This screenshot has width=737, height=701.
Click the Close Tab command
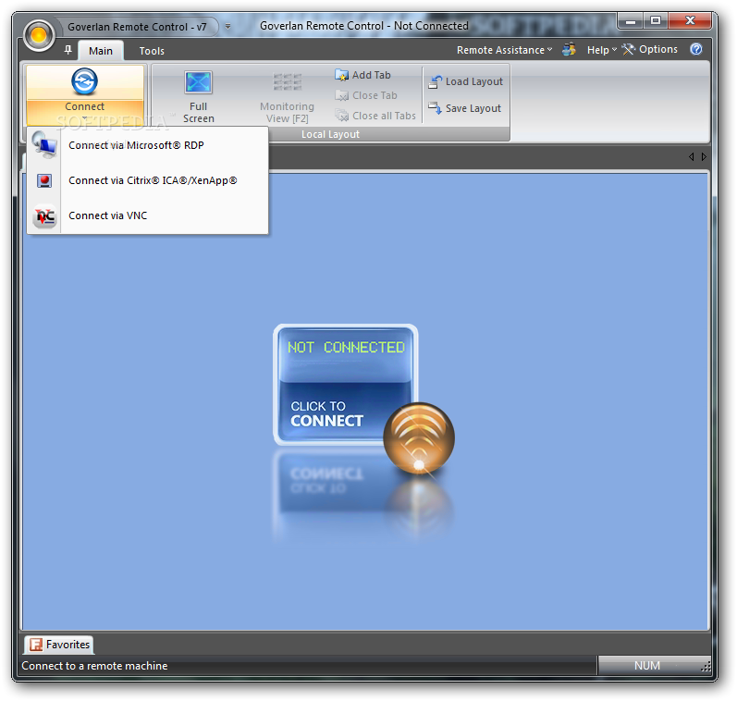366,95
